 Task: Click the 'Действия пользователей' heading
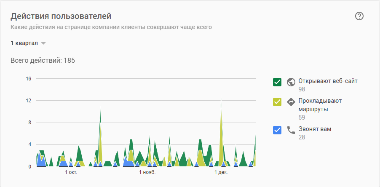(61, 16)
